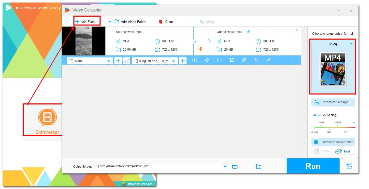Open the alarm clock scheduler icon

pyautogui.click(x=349, y=166)
